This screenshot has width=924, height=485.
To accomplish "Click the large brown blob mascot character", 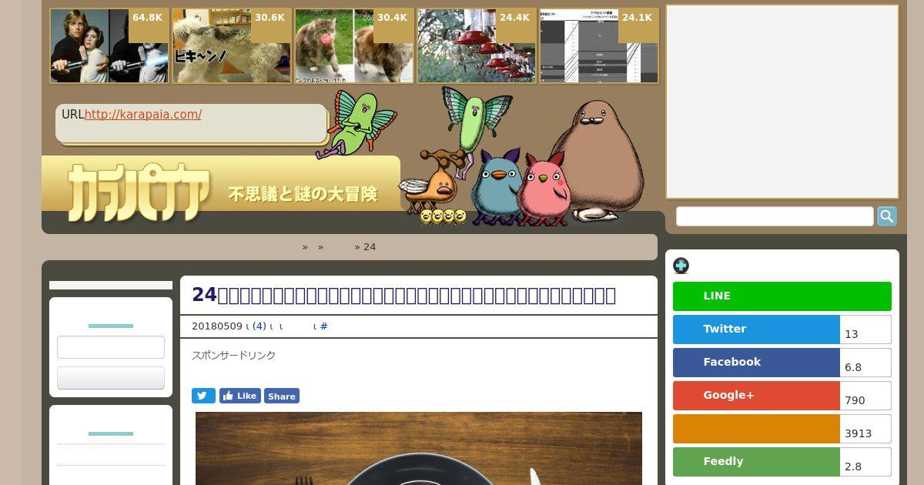I will (598, 160).
